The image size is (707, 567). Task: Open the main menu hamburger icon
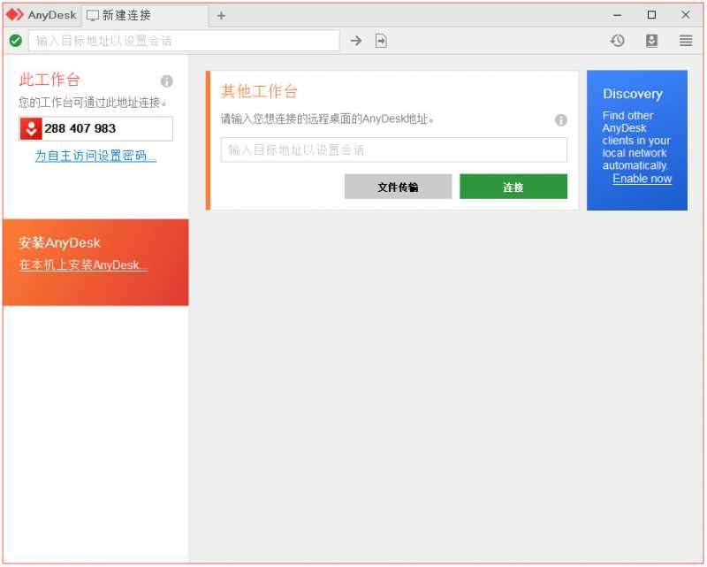click(686, 40)
